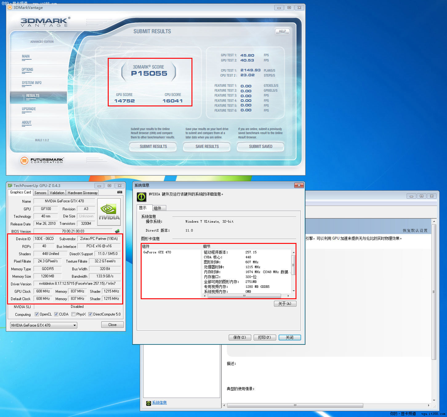
Task: Click the Futuremark logo icon
Action: tap(24, 160)
